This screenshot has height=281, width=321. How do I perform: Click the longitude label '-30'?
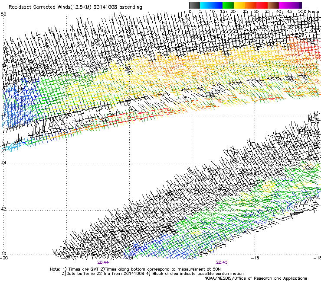pos(4,258)
